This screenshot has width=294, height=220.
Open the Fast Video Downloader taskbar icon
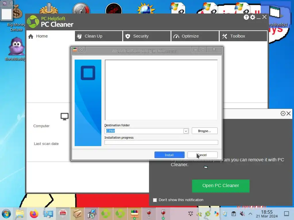click(63, 214)
